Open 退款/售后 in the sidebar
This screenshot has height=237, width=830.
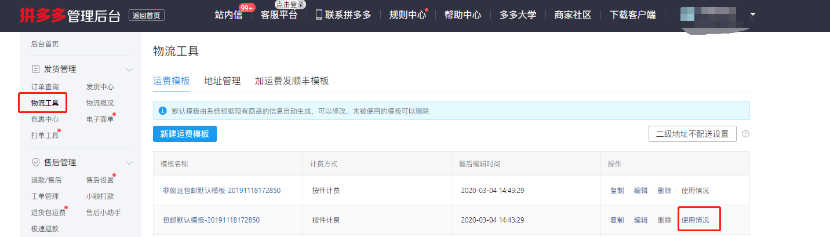pos(46,180)
